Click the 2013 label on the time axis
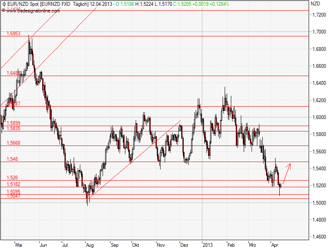Image resolution: width=331 pixels, height=248 pixels. click(208, 244)
